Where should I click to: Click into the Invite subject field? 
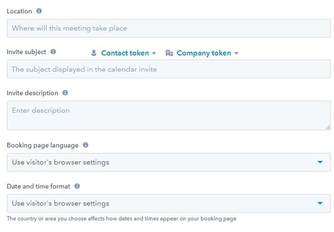point(168,70)
